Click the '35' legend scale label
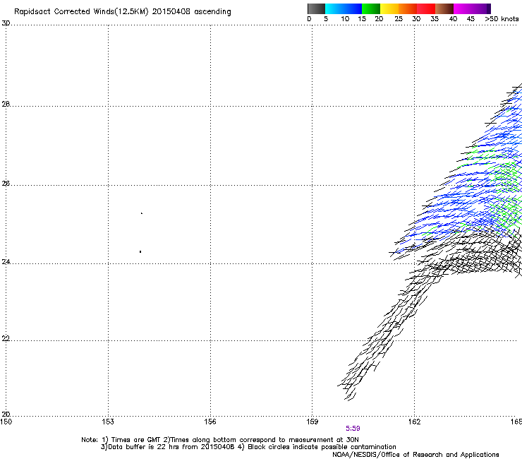The width and height of the screenshot is (522, 459). 435,19
